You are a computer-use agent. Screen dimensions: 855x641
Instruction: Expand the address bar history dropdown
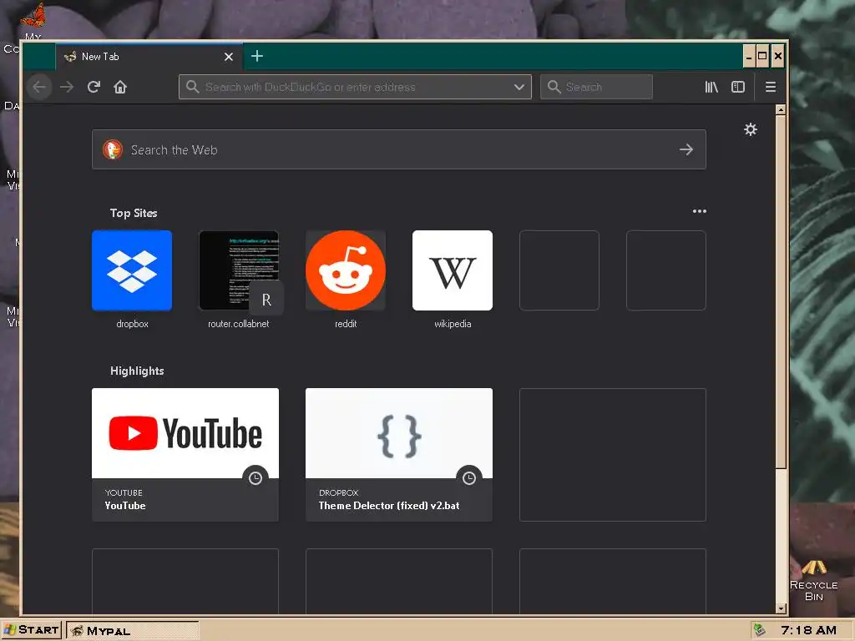coord(519,87)
